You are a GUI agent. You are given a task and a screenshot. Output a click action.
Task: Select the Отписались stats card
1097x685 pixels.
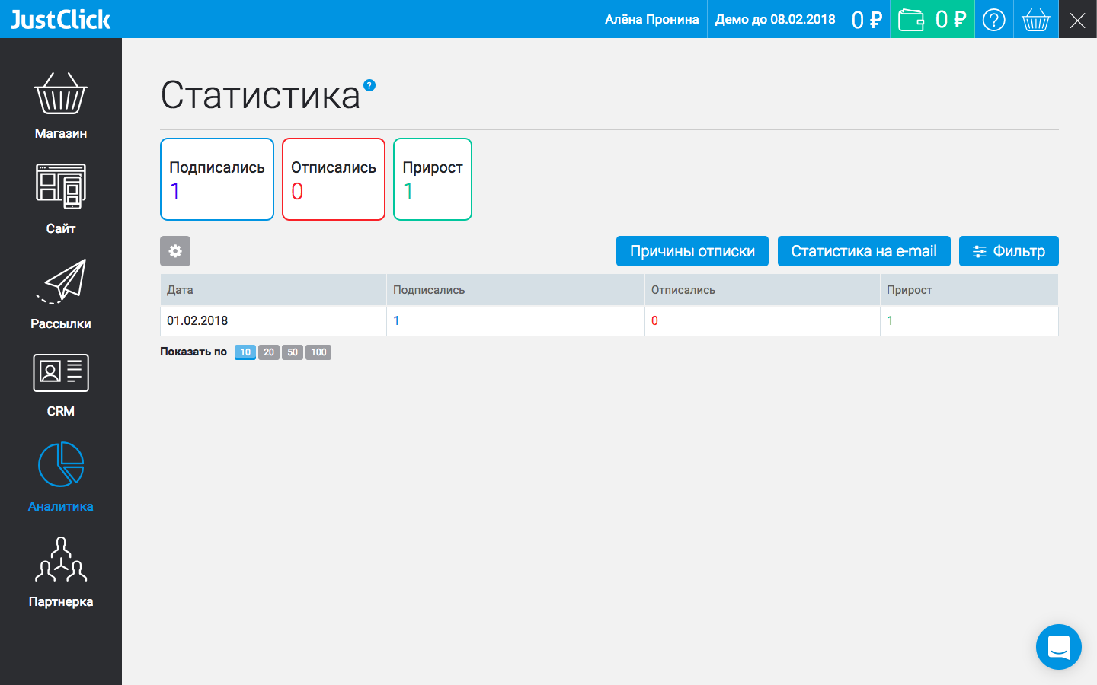pos(333,179)
